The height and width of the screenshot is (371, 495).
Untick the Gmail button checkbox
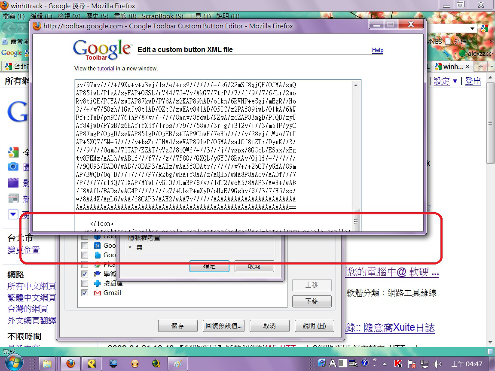[x=85, y=293]
